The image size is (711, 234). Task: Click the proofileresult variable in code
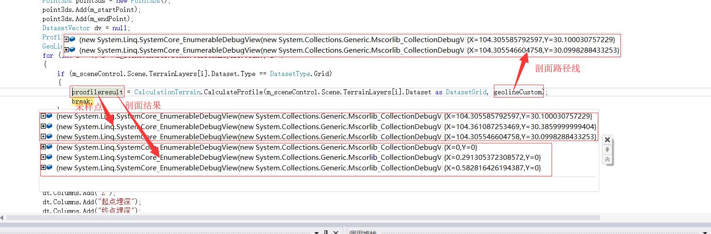[97, 92]
